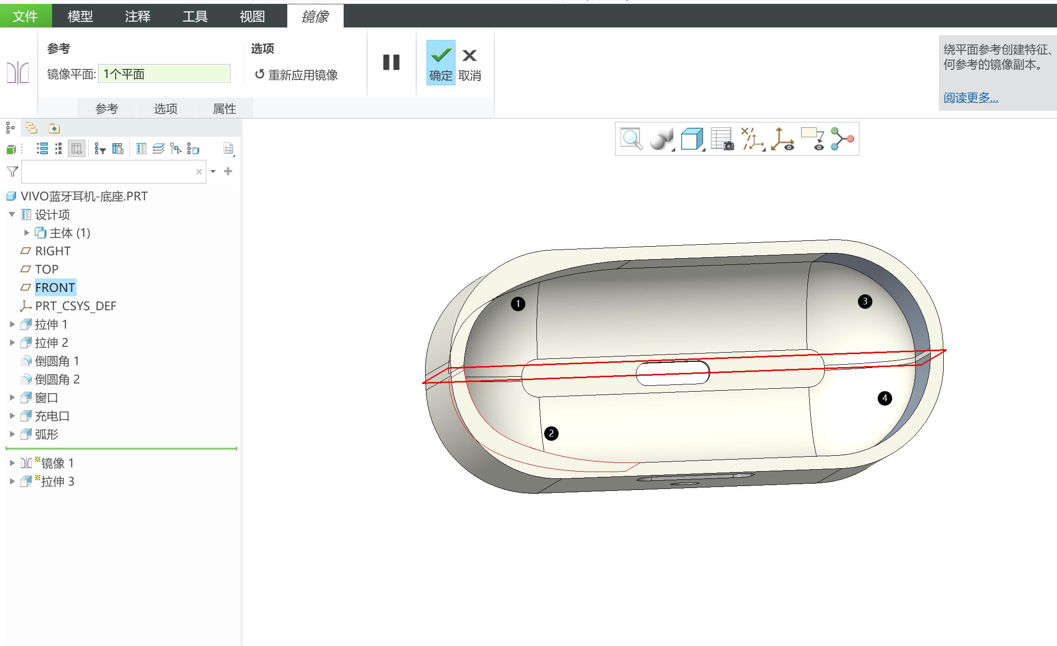The height and width of the screenshot is (646, 1057).
Task: Expand the 拉伸 1 feature node
Action: [x=13, y=324]
